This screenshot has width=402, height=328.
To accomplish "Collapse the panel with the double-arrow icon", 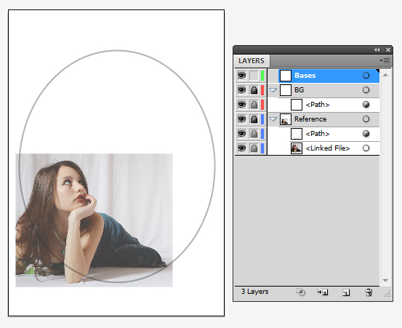I will (377, 49).
